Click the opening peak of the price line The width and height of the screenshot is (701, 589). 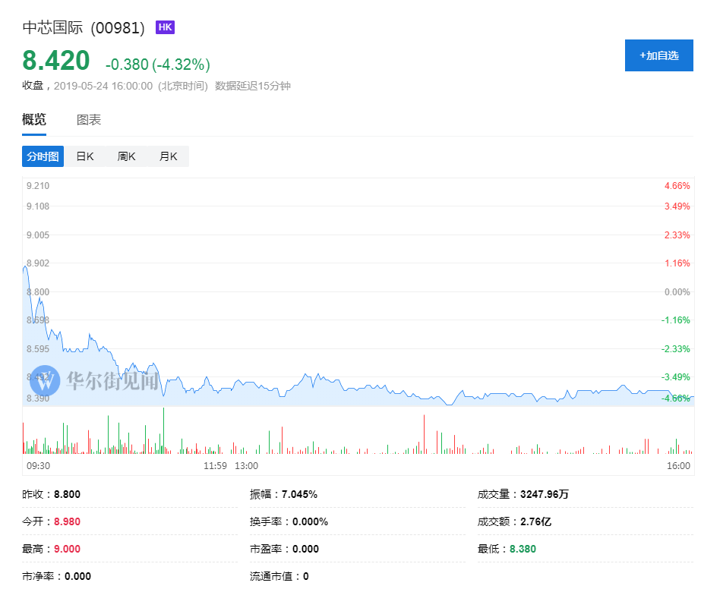25,266
